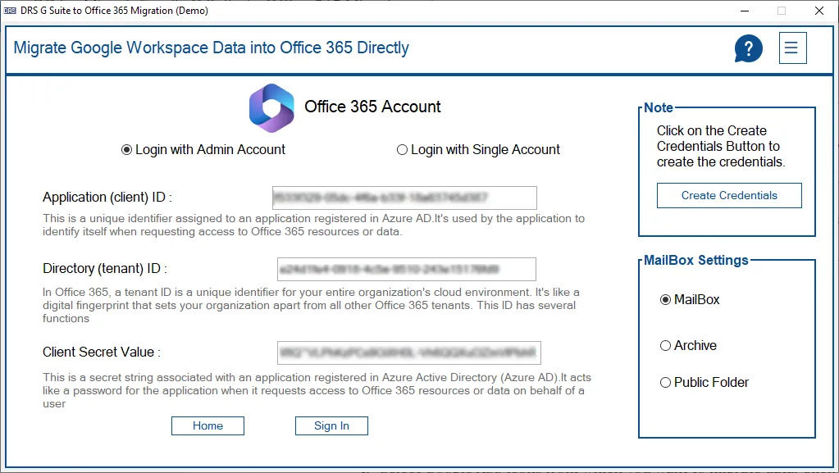The height and width of the screenshot is (473, 839).
Task: Select Login with Single Account
Action: [478, 150]
